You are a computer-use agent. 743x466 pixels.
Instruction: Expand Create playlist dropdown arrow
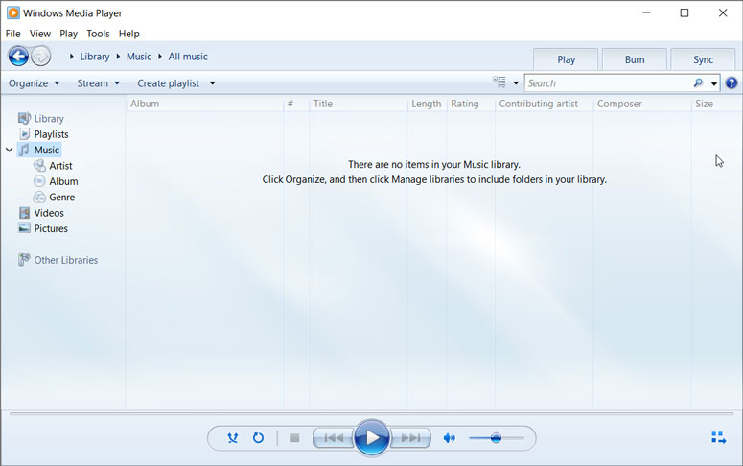tap(212, 83)
